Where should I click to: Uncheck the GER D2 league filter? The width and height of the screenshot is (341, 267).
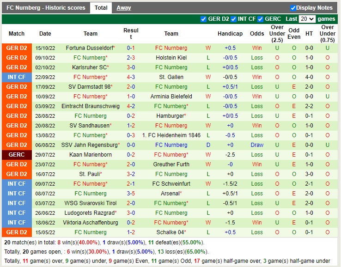pos(203,19)
